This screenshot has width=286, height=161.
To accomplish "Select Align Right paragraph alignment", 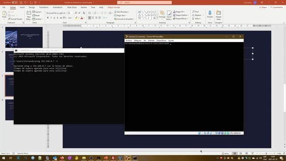I will click(97, 18).
